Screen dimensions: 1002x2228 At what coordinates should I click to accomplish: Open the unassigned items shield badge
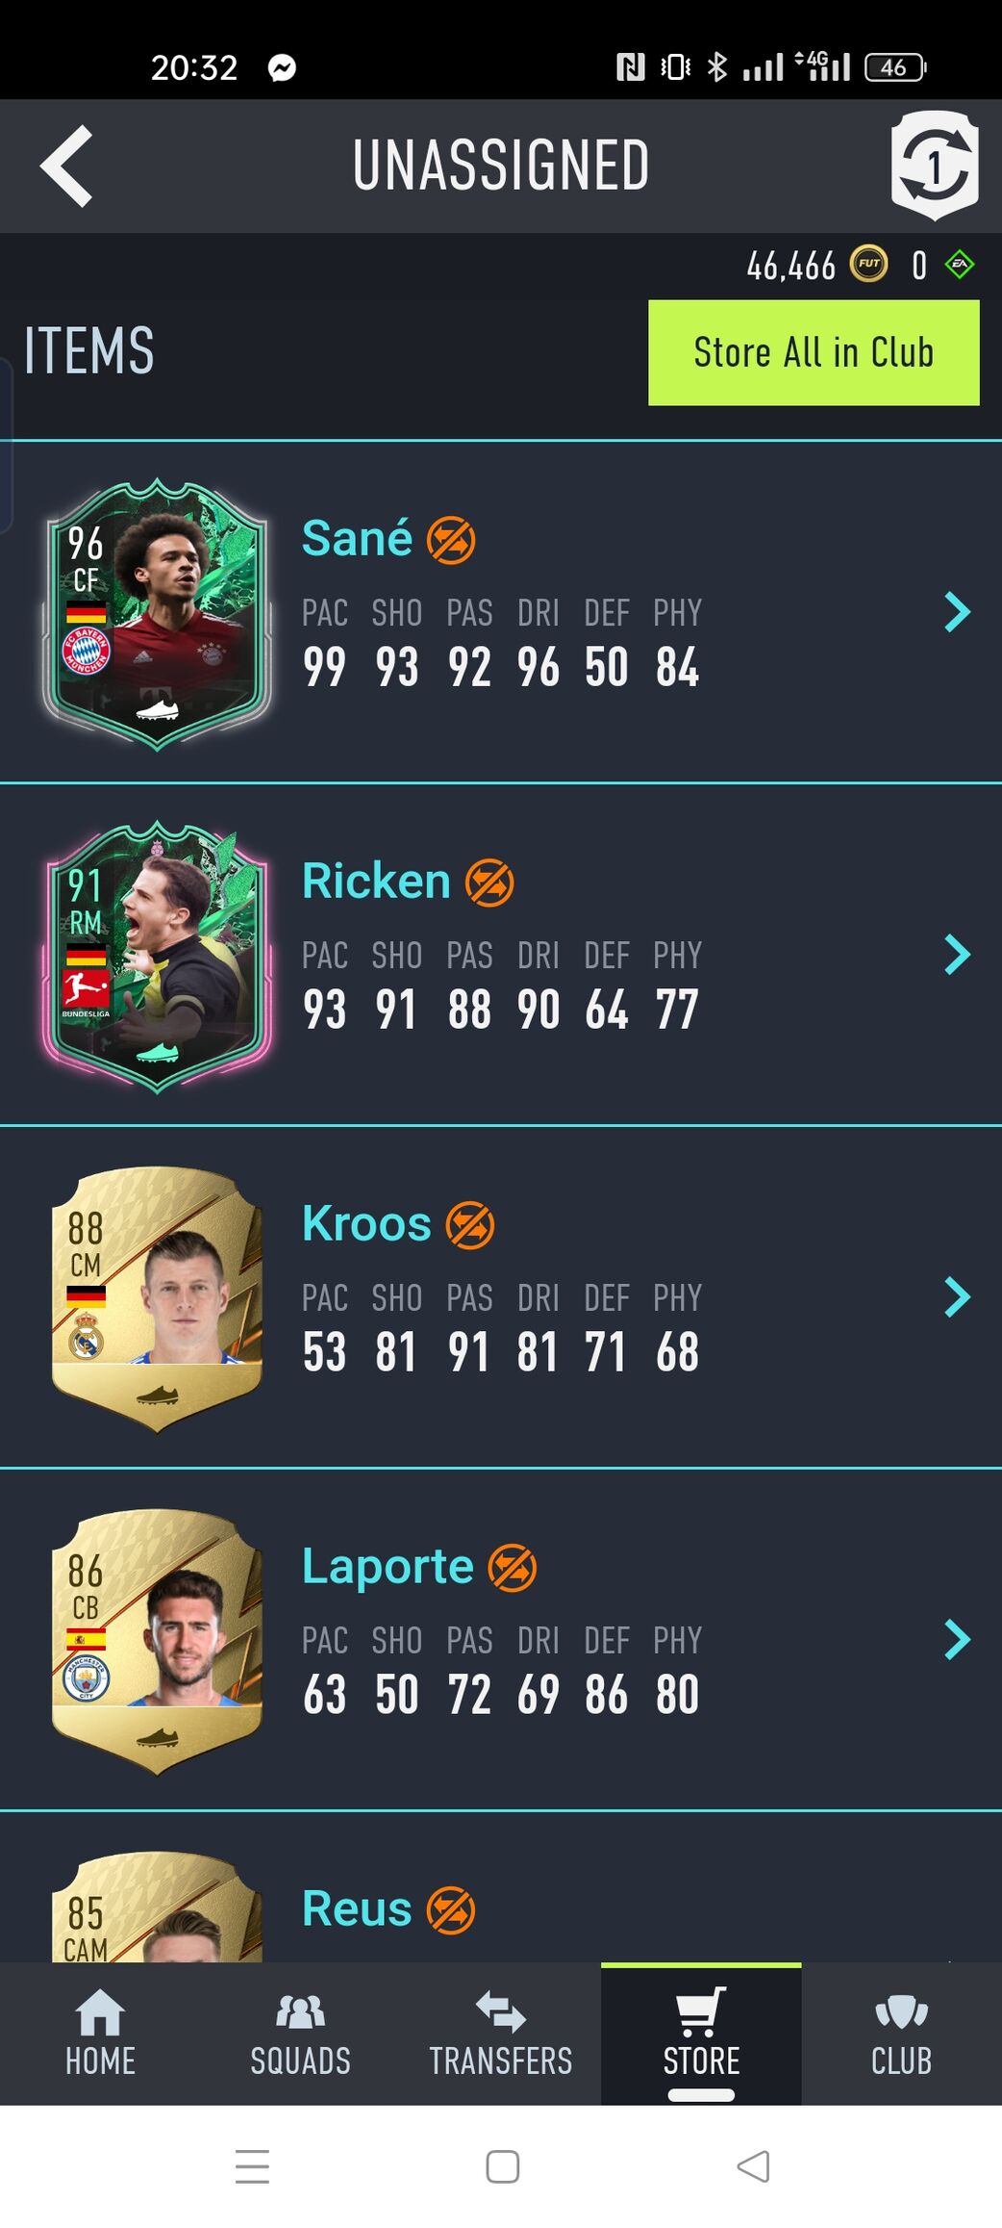[x=935, y=165]
